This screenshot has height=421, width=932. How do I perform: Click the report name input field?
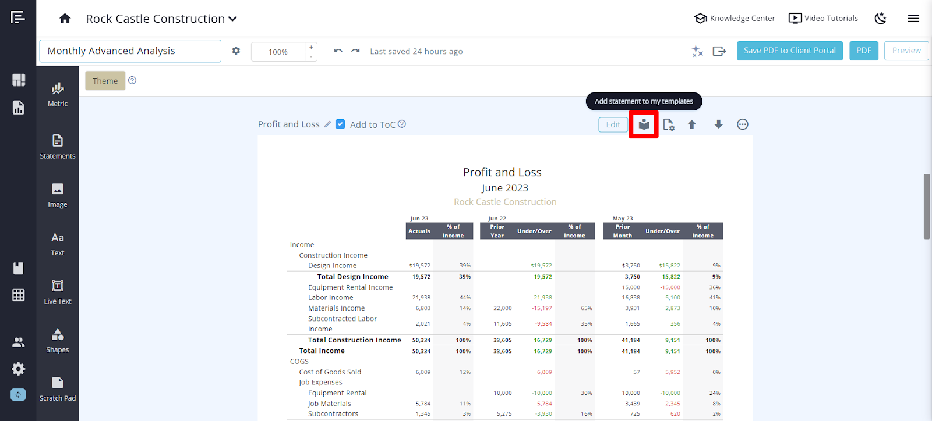130,51
